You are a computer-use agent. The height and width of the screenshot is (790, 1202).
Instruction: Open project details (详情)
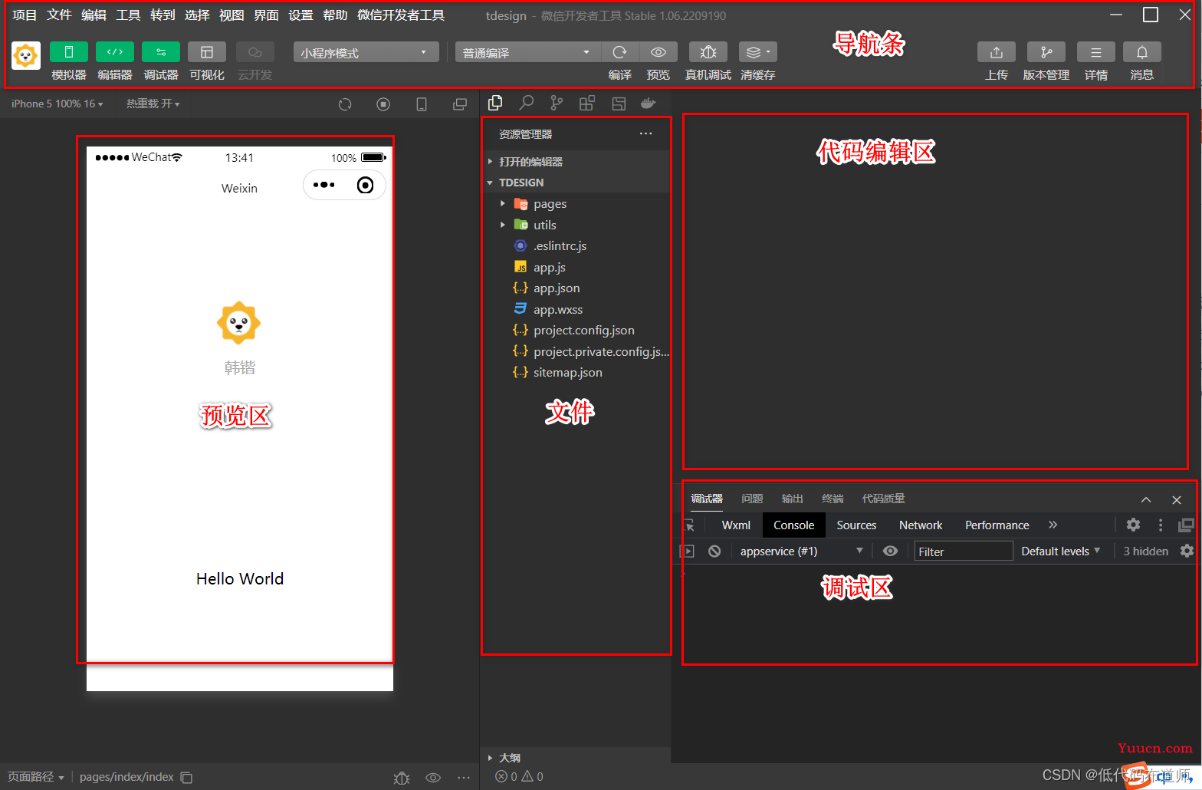[x=1096, y=52]
